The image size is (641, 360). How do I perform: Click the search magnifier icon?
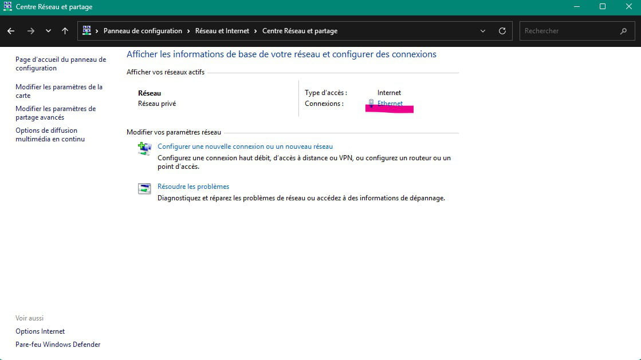tap(623, 31)
